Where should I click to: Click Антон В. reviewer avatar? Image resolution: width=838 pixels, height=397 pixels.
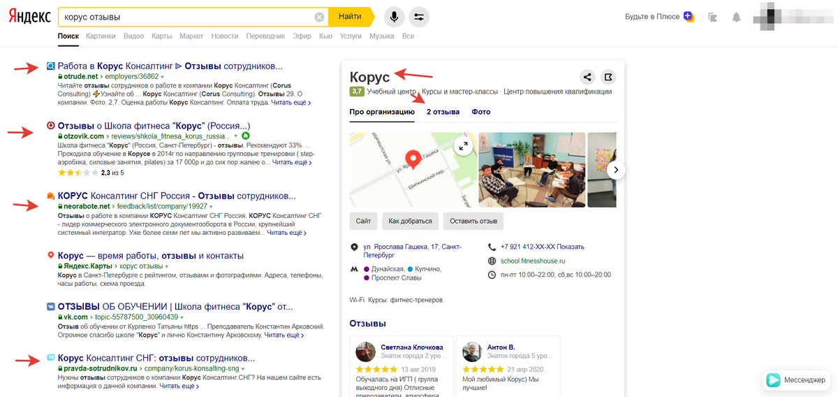point(473,352)
